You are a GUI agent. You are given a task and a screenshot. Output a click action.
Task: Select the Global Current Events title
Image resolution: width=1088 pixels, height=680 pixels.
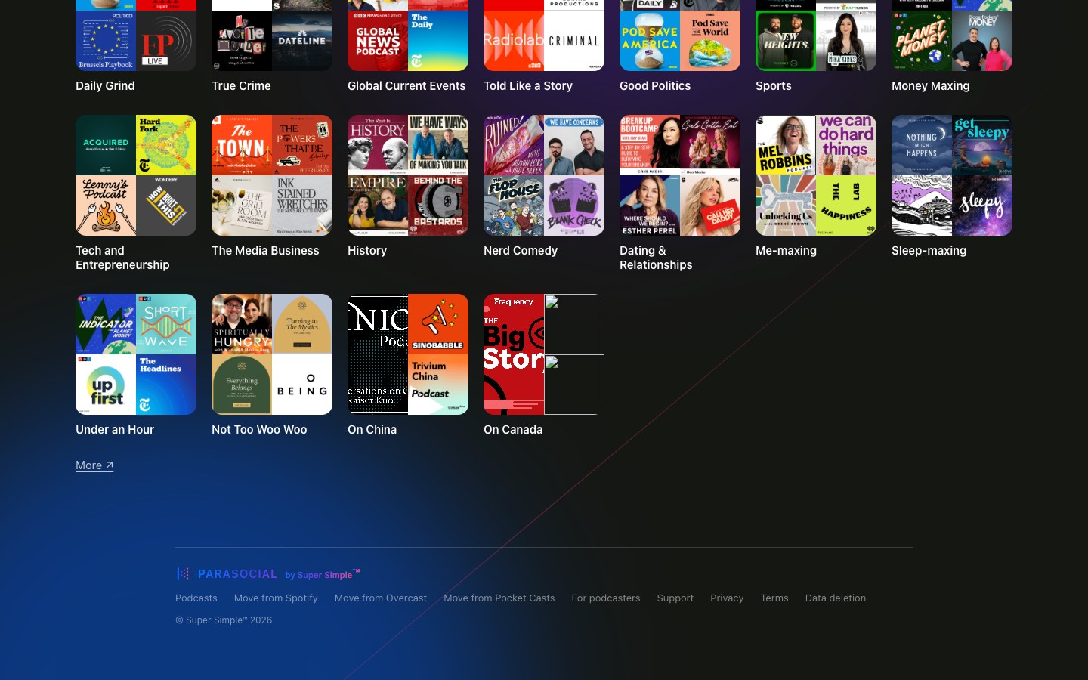tap(406, 86)
